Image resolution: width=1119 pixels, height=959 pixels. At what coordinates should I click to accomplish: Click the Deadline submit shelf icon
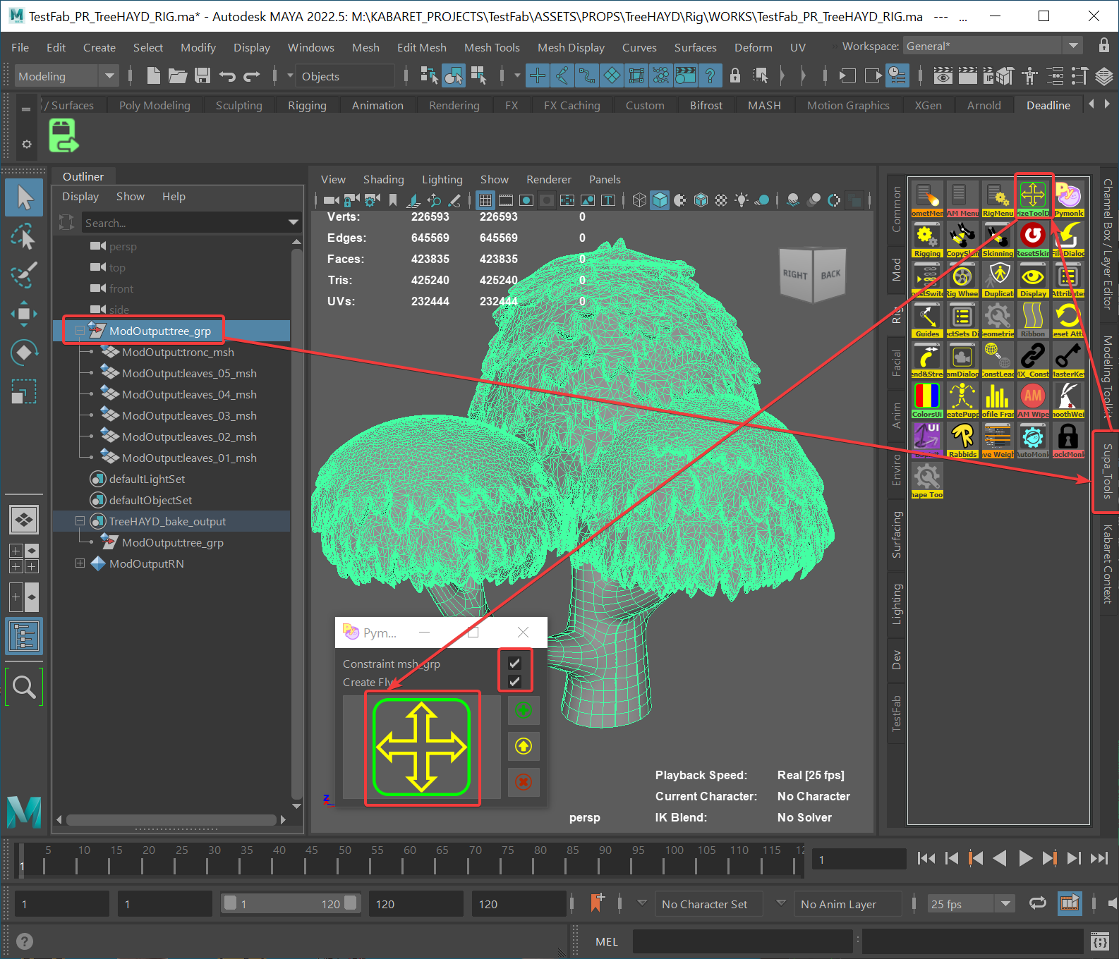coord(63,135)
